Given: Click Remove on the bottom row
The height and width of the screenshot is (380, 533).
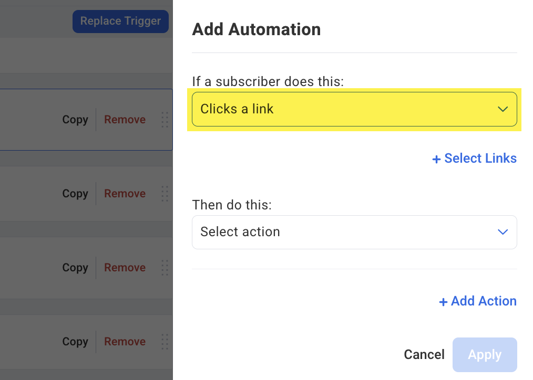Looking at the screenshot, I should tap(125, 342).
